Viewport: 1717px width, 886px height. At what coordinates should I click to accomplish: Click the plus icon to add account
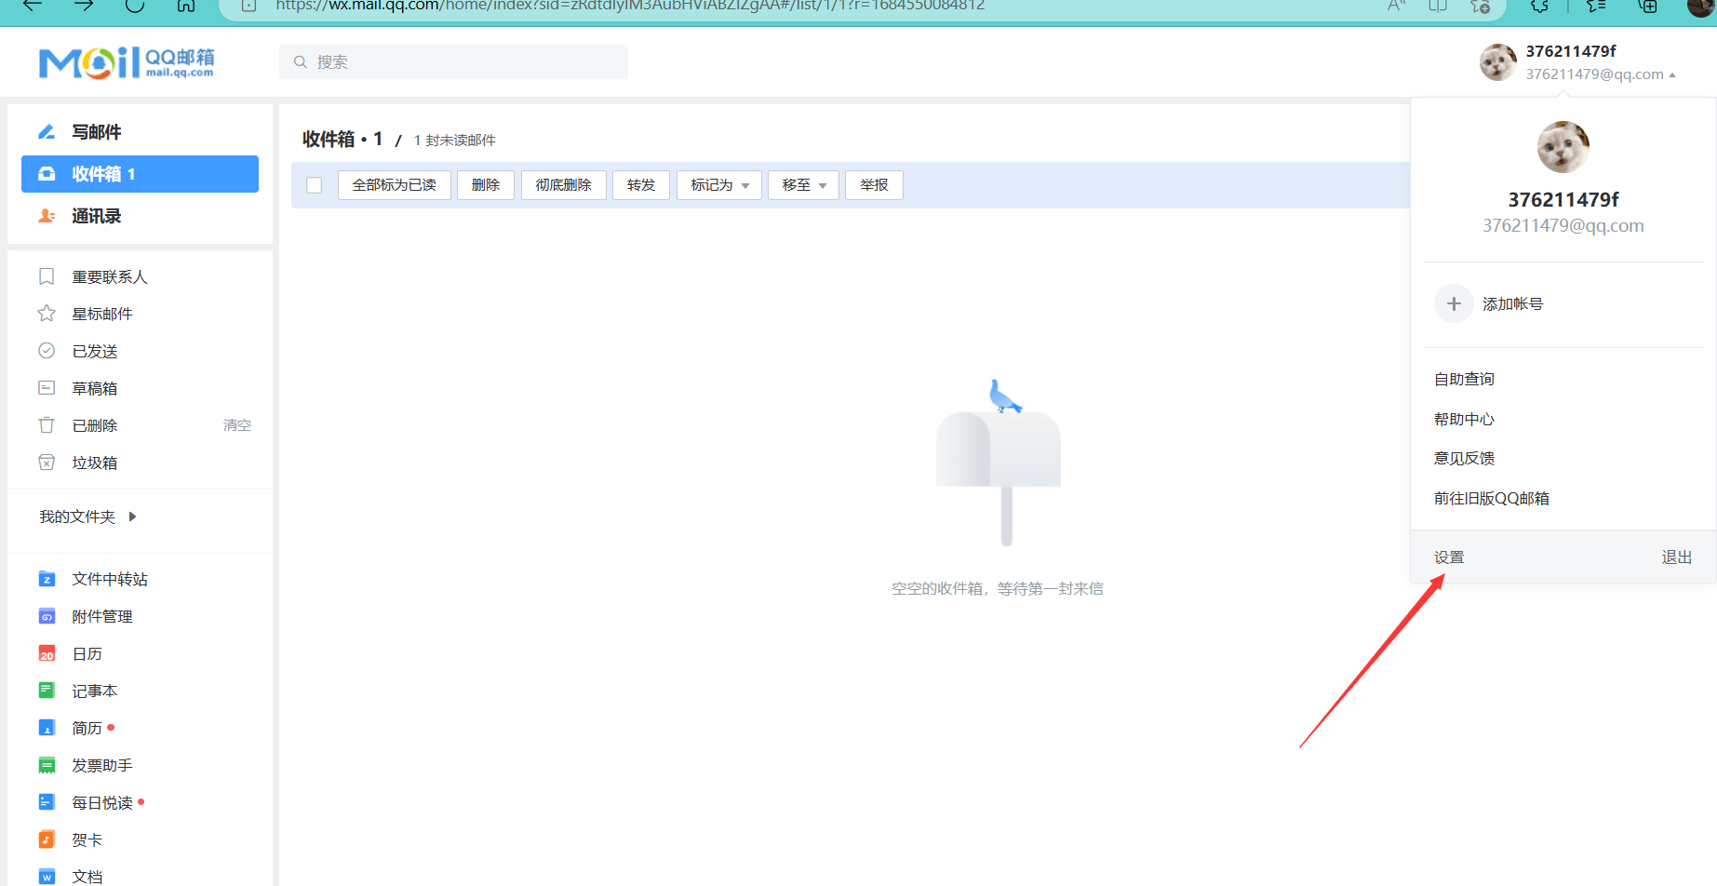tap(1454, 304)
